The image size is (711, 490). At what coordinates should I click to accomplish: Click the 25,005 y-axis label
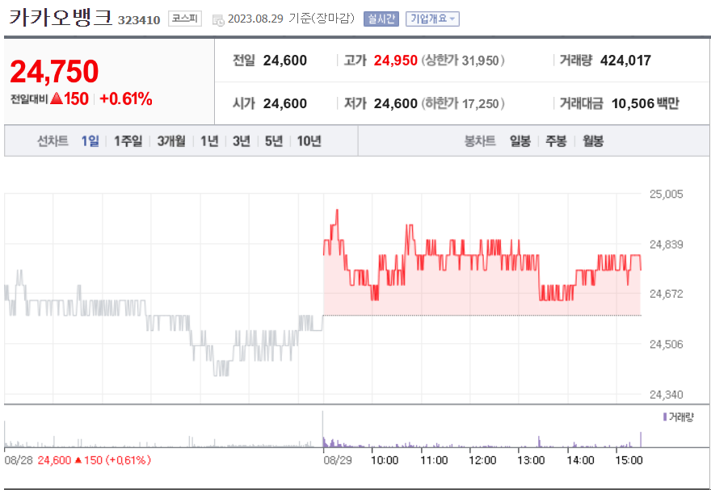click(666, 195)
